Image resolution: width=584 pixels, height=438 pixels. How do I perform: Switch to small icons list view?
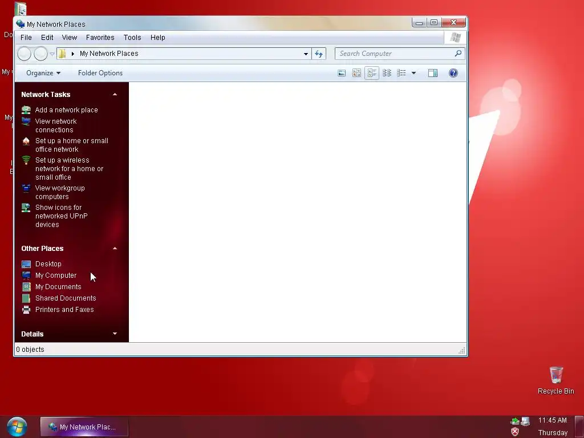coord(387,73)
